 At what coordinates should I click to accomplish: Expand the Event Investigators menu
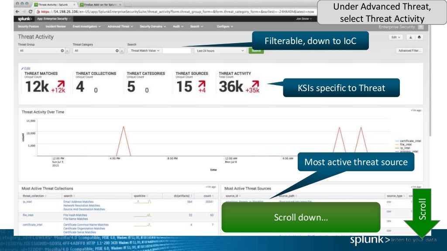[87, 27]
